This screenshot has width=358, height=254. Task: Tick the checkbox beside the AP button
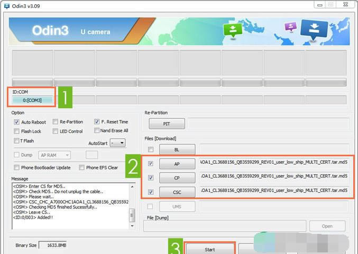point(151,164)
